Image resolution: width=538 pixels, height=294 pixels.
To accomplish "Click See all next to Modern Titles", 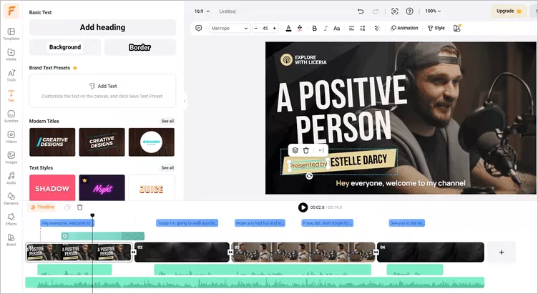I will click(167, 122).
